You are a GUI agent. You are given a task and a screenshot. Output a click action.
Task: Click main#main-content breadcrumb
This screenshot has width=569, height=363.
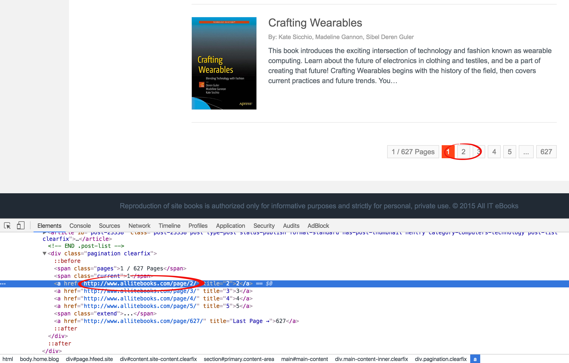coord(304,359)
